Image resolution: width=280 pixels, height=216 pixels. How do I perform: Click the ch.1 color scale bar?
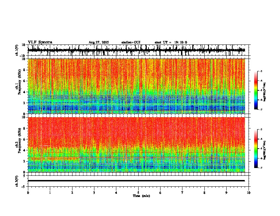tap(256, 90)
